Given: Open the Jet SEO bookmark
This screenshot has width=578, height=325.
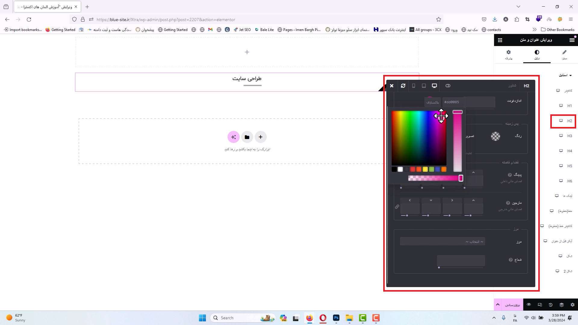Looking at the screenshot, I should pos(242,30).
